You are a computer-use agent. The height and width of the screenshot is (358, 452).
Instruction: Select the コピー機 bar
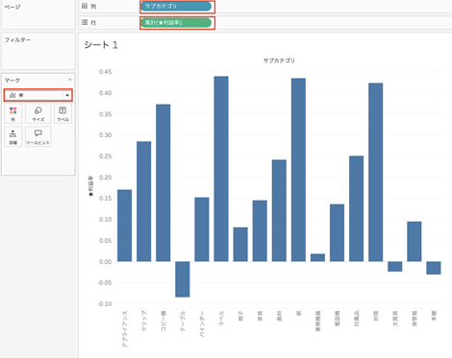163,182
